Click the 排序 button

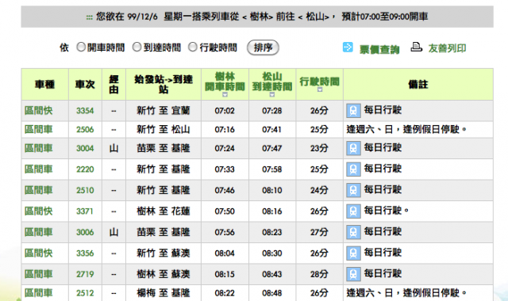coord(263,48)
